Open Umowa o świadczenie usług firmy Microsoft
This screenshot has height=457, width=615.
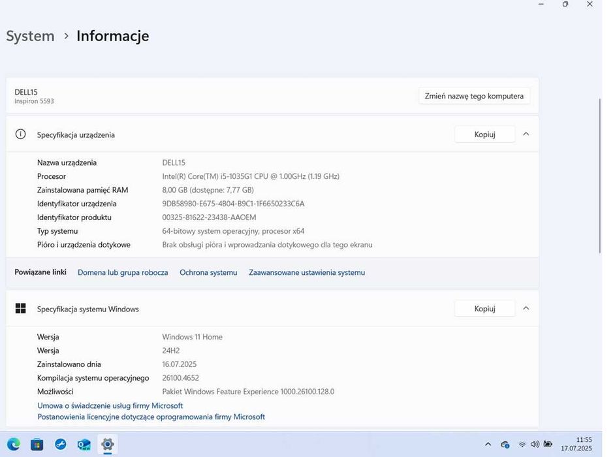[x=110, y=405]
